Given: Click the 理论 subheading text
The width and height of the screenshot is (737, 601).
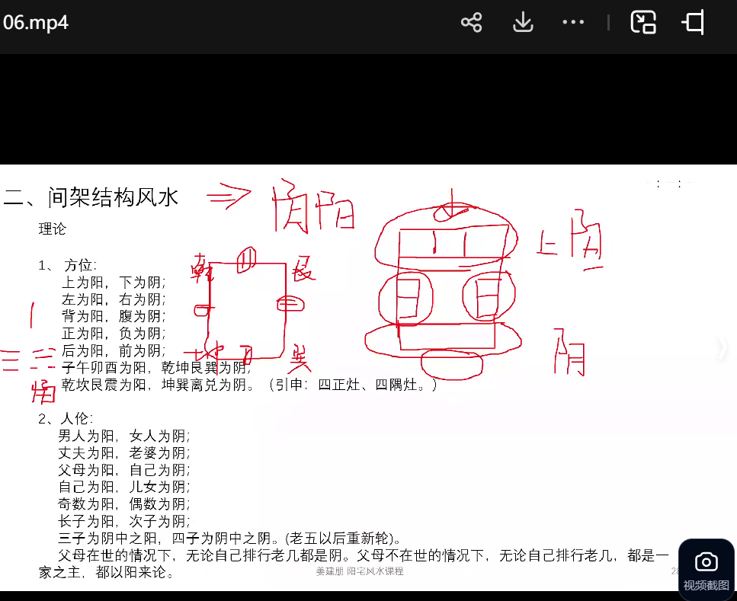Looking at the screenshot, I should click(x=53, y=229).
